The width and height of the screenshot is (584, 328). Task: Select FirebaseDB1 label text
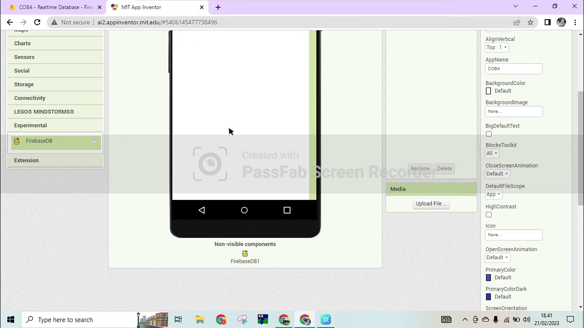pyautogui.click(x=245, y=261)
